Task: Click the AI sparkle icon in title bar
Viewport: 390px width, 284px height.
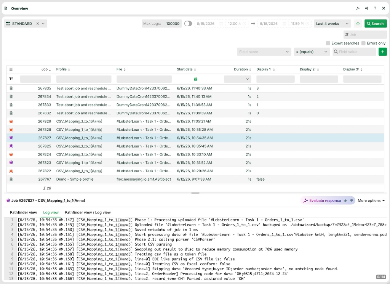Action: (x=358, y=8)
